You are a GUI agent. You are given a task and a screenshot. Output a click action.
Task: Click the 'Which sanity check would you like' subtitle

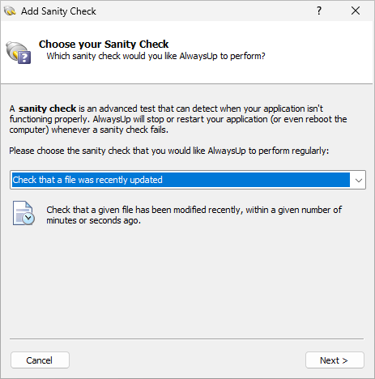pos(156,56)
